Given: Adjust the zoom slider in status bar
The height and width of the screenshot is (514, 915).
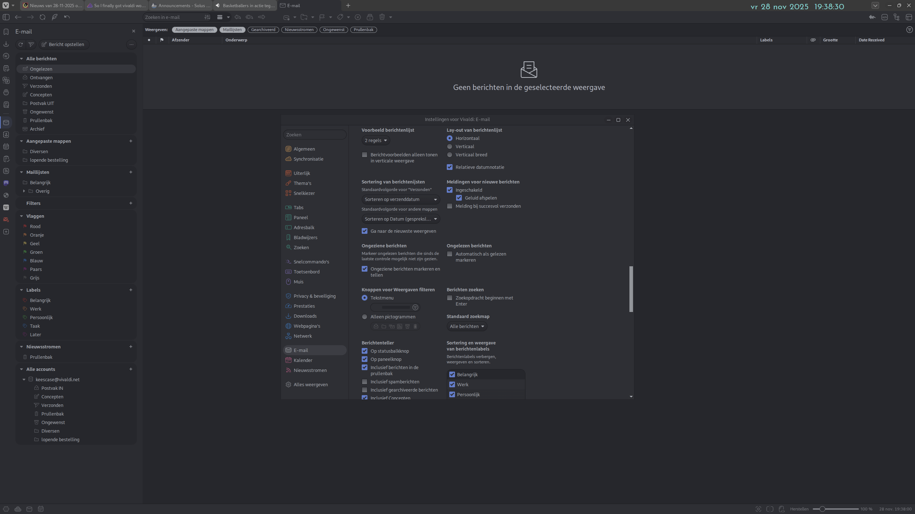Looking at the screenshot, I should pyautogui.click(x=822, y=509).
